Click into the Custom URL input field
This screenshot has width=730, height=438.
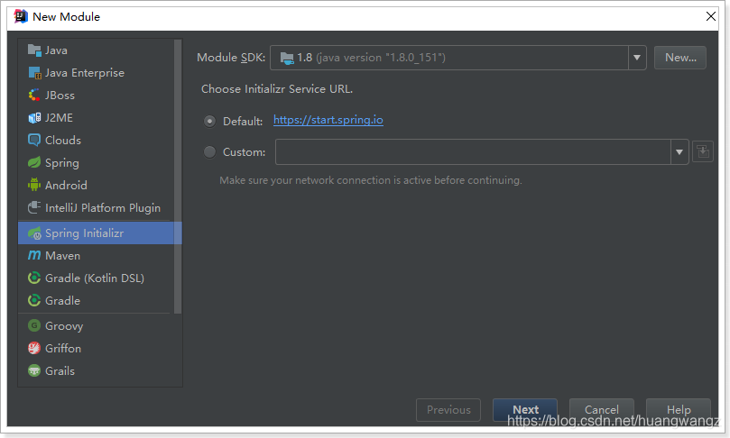coord(473,152)
